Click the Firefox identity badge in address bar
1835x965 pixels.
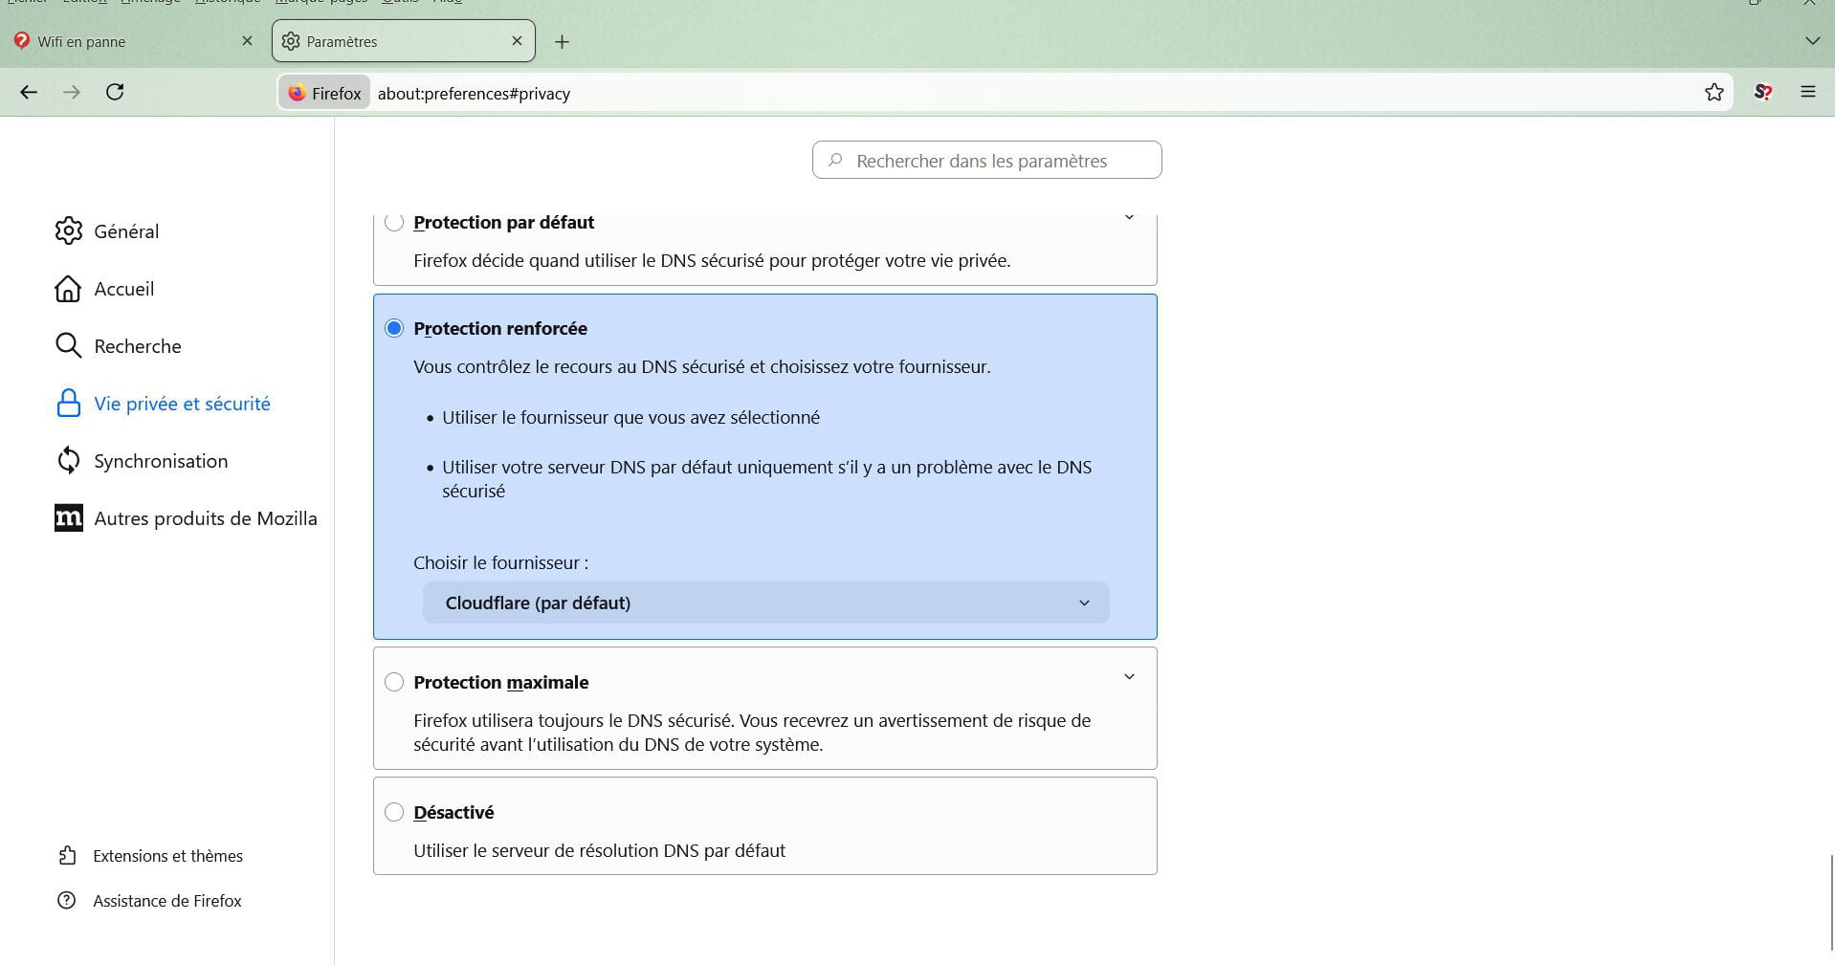[x=324, y=93]
